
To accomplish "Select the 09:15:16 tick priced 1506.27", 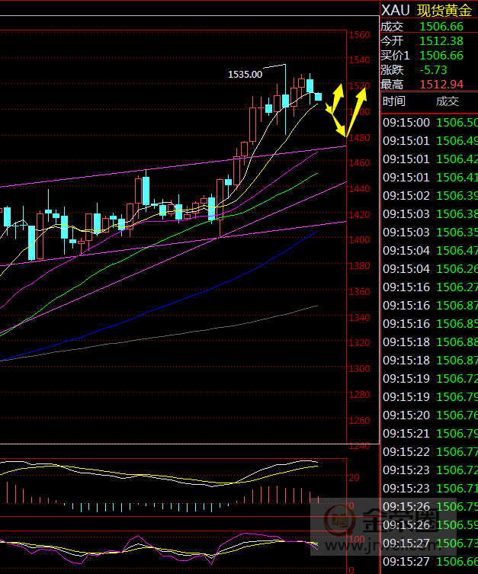I will tap(430, 287).
